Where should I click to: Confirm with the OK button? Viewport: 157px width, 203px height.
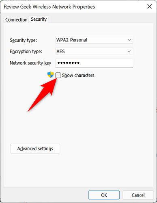pos(104,195)
